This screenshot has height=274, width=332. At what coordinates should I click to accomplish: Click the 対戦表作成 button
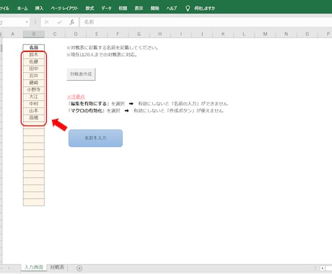81,74
